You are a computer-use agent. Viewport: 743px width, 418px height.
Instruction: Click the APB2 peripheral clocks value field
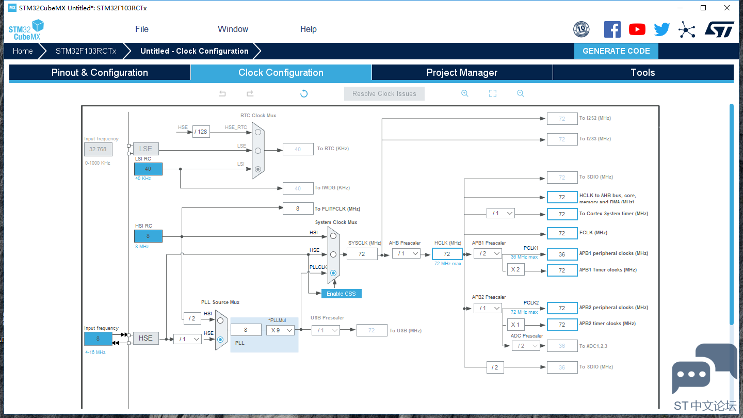coord(562,308)
